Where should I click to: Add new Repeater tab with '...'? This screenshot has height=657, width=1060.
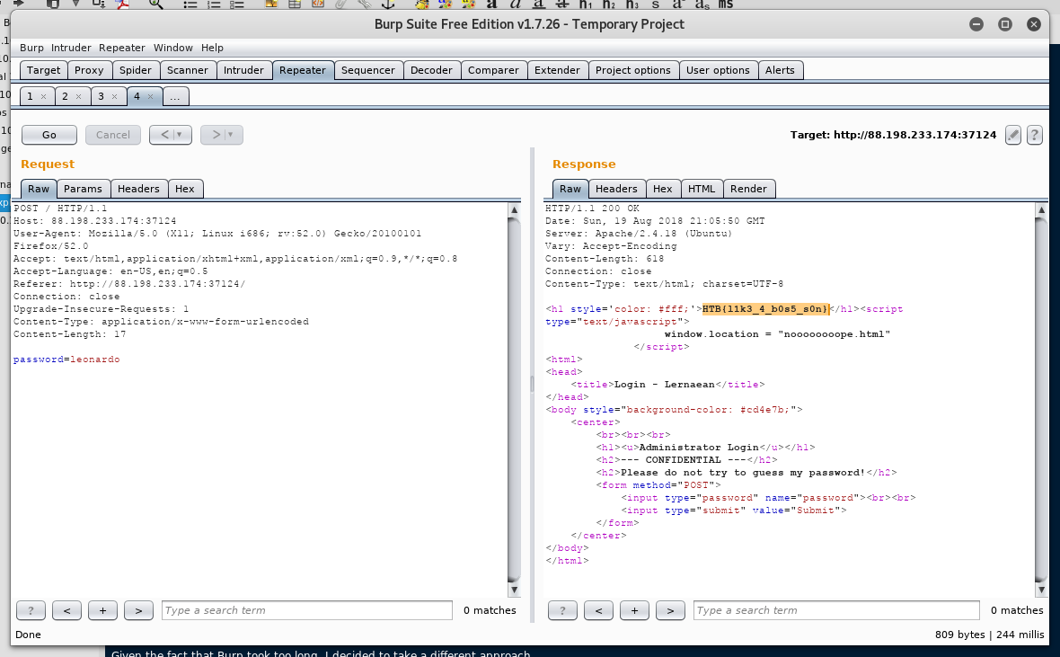pyautogui.click(x=175, y=96)
